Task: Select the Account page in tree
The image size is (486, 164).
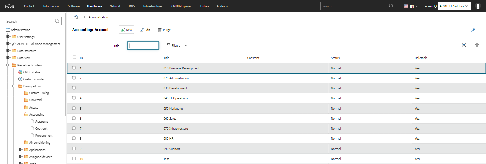Action: pos(42,122)
